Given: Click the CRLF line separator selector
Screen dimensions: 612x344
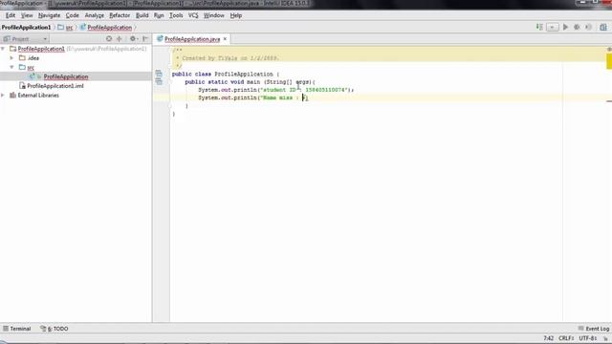Looking at the screenshot, I should coord(566,338).
